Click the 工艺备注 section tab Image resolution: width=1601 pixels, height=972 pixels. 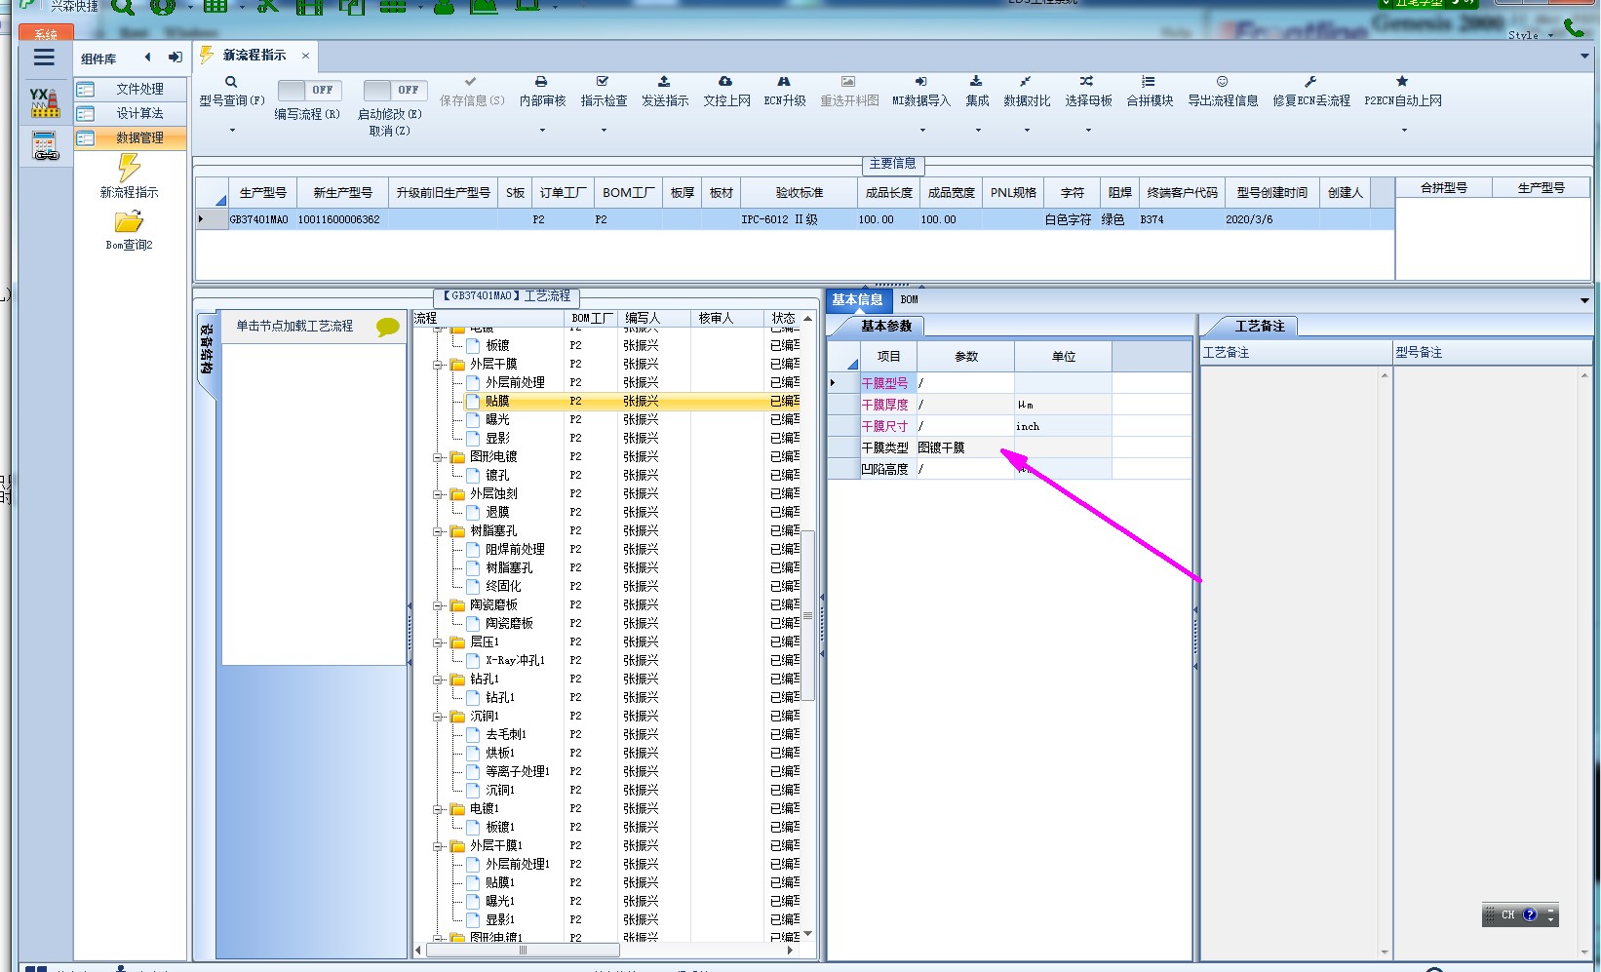click(x=1260, y=327)
